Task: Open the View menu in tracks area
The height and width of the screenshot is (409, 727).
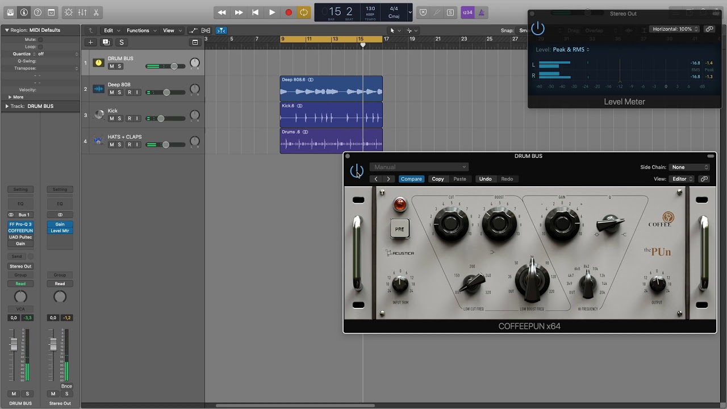Action: point(172,30)
